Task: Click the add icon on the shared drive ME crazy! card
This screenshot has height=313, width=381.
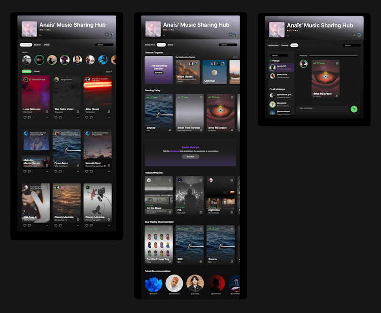Action: click(337, 63)
